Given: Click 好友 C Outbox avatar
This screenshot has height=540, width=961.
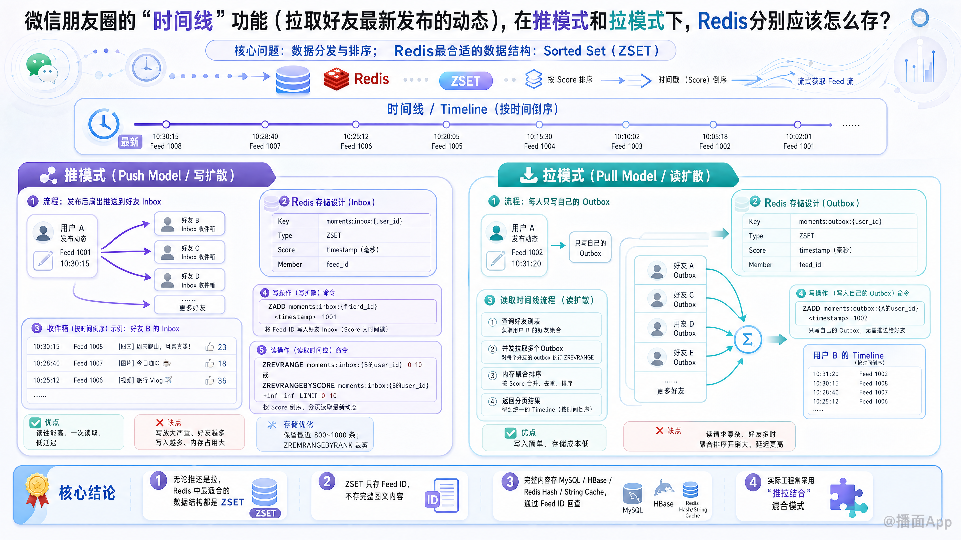Looking at the screenshot, I should click(657, 299).
